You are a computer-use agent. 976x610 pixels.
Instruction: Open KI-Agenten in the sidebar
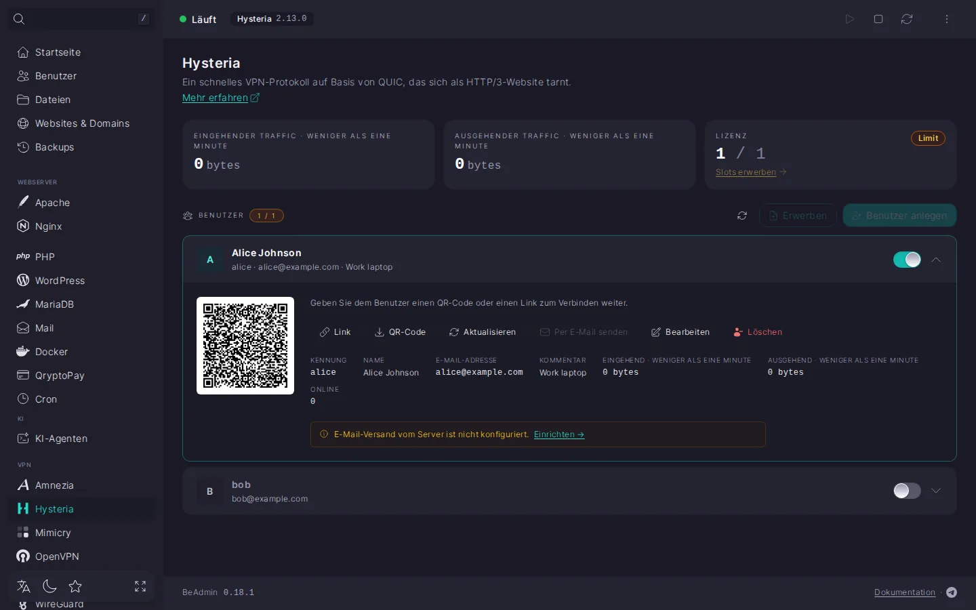pos(81,439)
